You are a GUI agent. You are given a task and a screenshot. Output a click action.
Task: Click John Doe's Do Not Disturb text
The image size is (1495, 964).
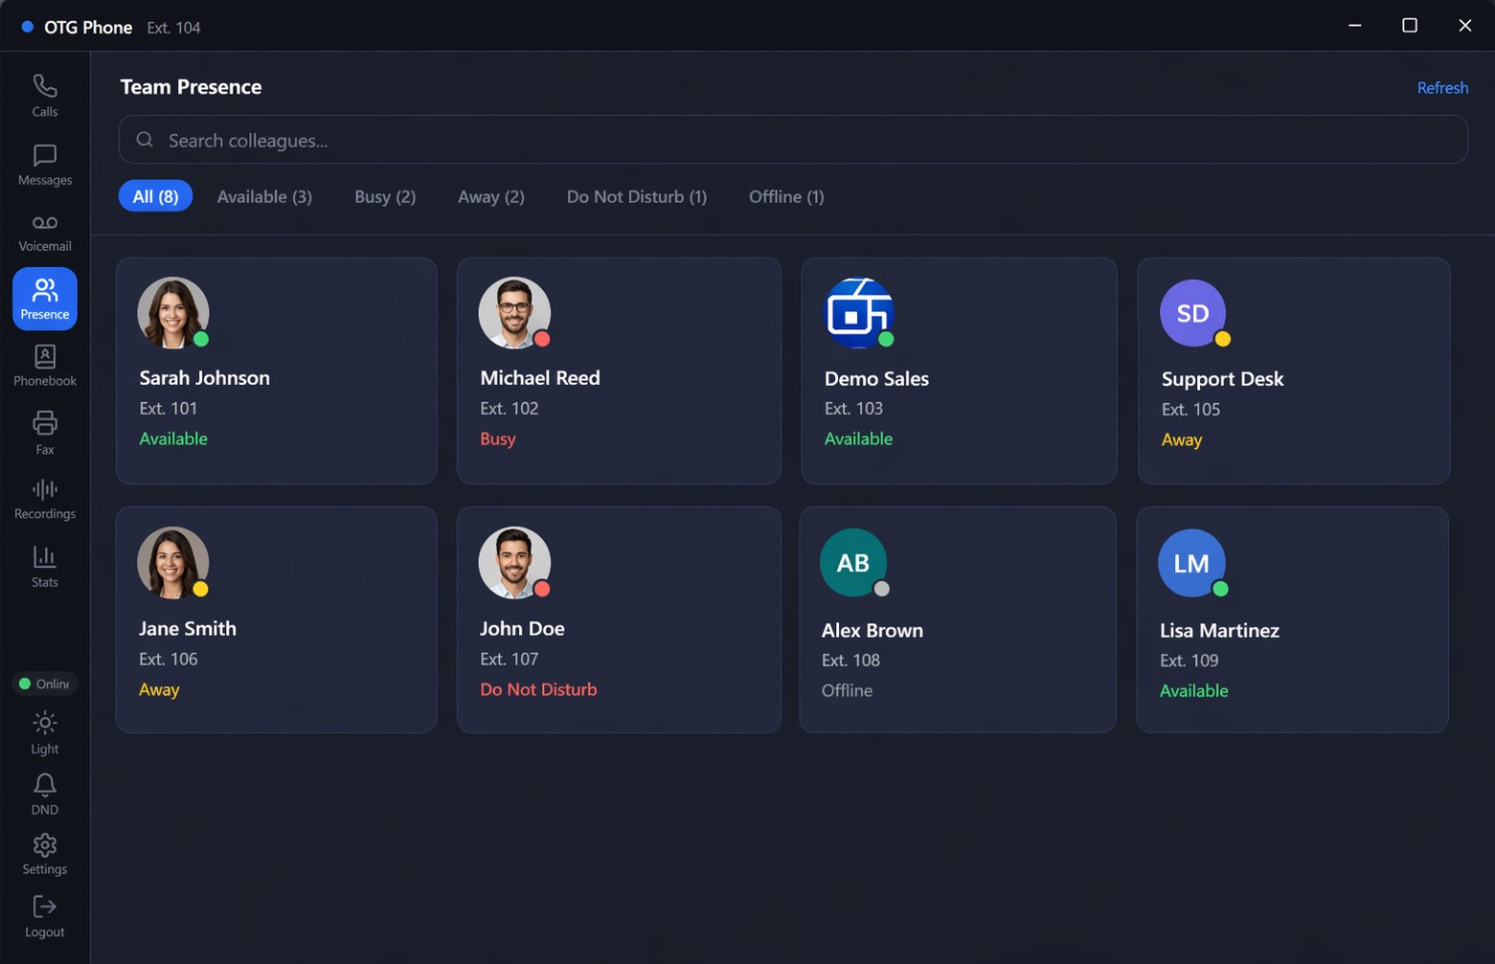pyautogui.click(x=538, y=689)
